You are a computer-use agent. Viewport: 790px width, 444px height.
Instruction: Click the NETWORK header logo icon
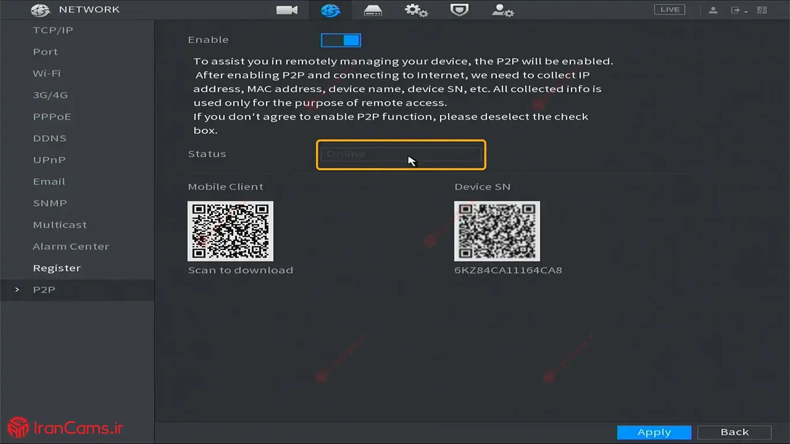40,10
